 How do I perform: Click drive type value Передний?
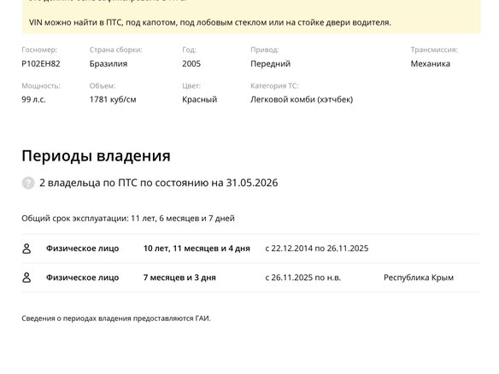tap(271, 63)
